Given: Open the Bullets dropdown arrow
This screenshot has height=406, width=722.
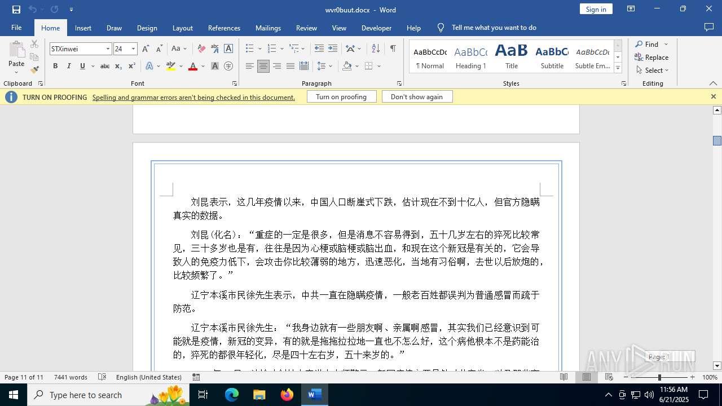Looking at the screenshot, I should [x=260, y=48].
